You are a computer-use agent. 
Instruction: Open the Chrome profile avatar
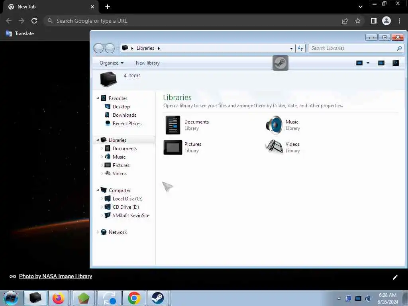[x=386, y=21]
